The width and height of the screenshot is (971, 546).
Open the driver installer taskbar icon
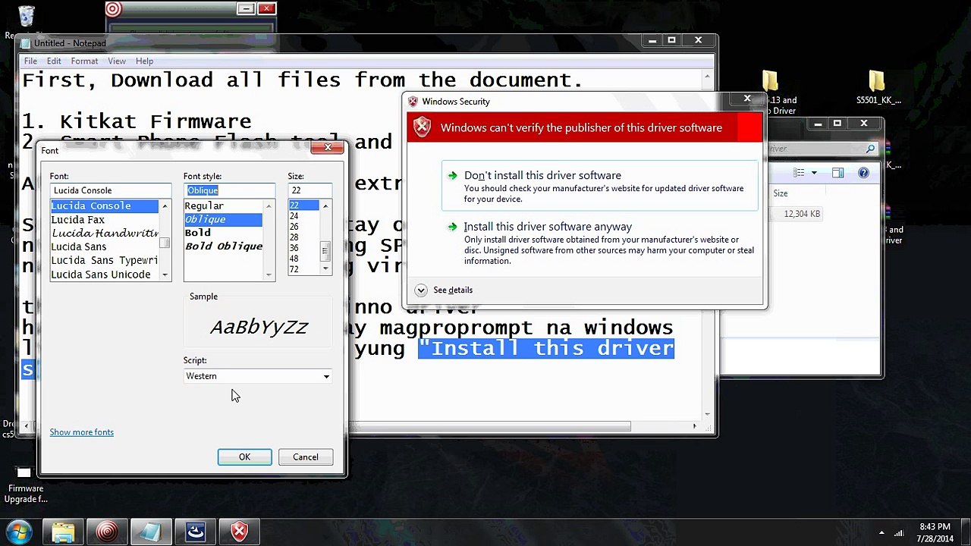pos(195,532)
